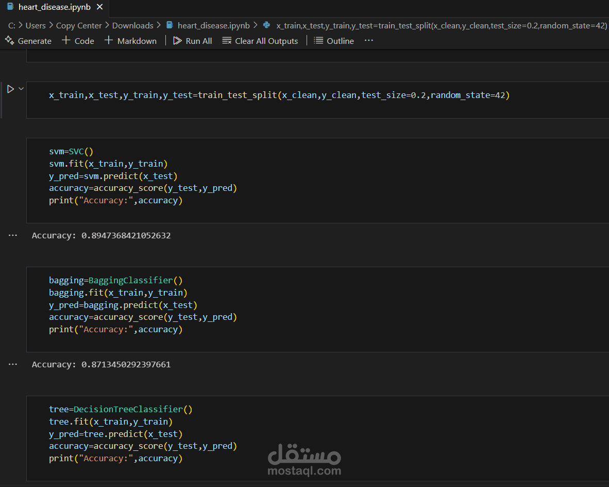
Task: Click the bagging=BaggingClassifier() line
Action: point(116,281)
